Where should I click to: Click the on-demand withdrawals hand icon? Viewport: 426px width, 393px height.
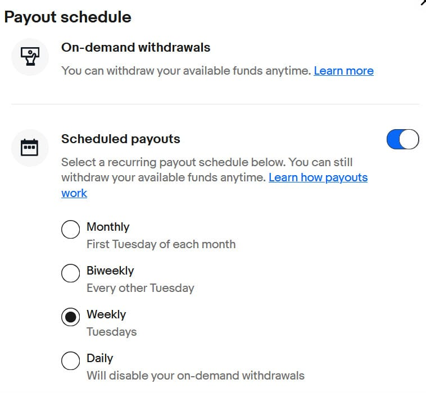click(x=30, y=57)
